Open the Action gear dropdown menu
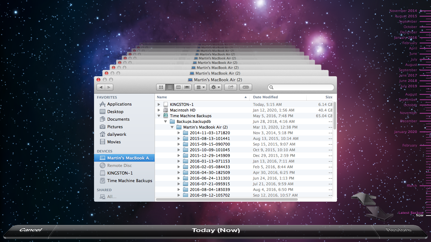431x242 pixels. click(215, 87)
